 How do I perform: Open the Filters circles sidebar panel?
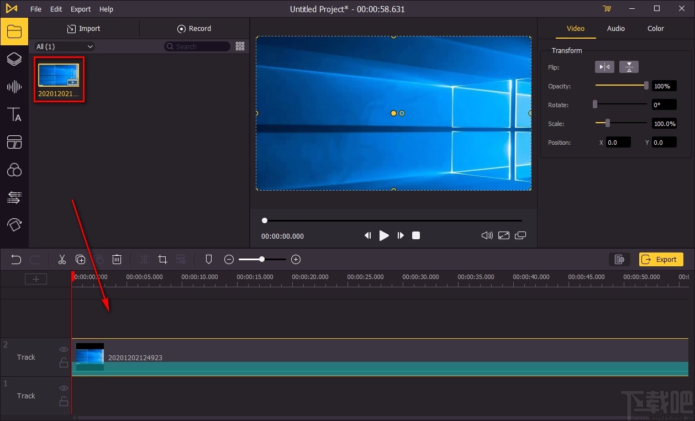tap(14, 170)
